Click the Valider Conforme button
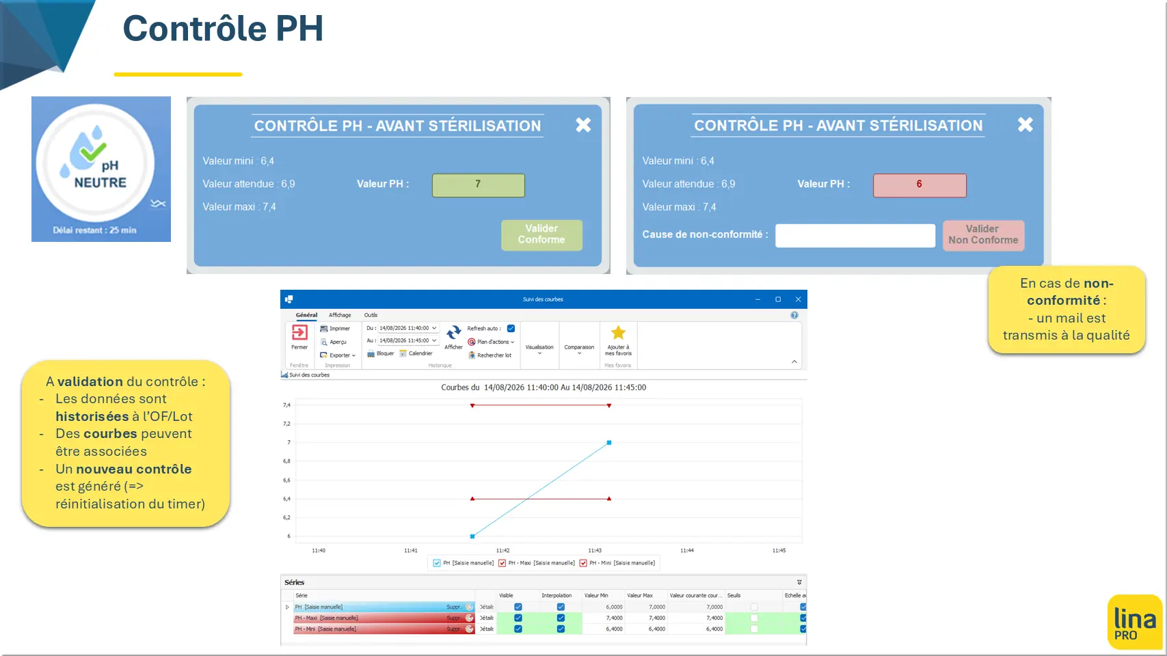The height and width of the screenshot is (656, 1167). [x=541, y=234]
